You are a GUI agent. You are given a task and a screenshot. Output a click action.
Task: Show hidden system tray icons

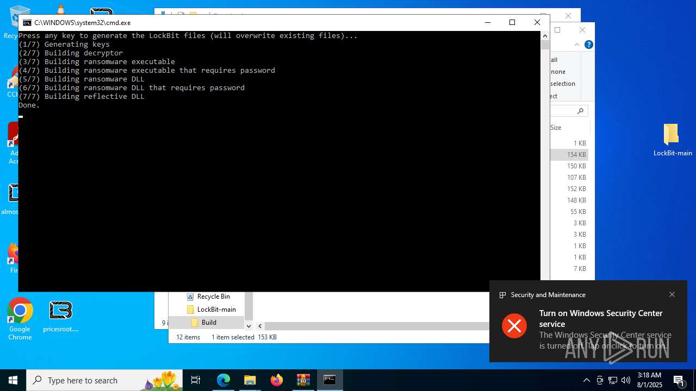pyautogui.click(x=587, y=380)
